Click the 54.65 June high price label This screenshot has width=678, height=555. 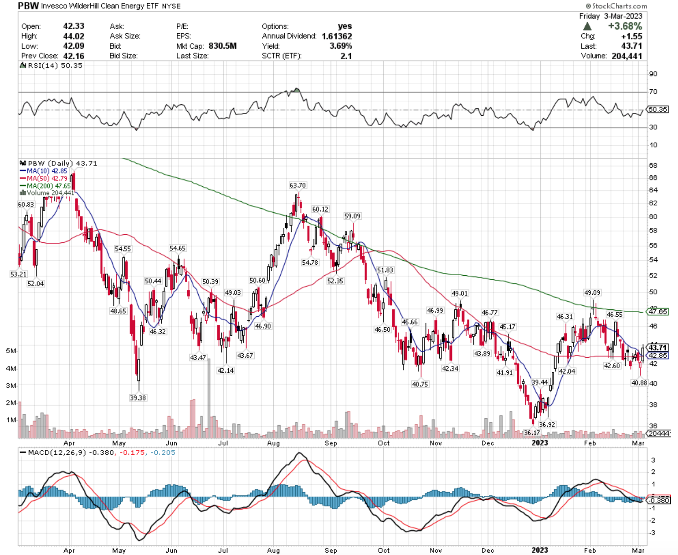tap(177, 248)
